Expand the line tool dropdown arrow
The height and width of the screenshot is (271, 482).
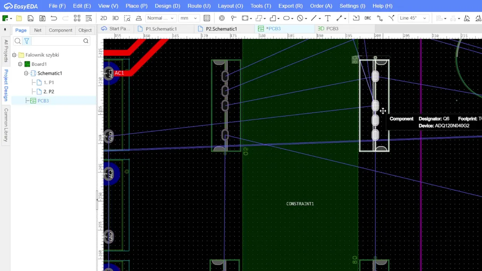(x=319, y=18)
